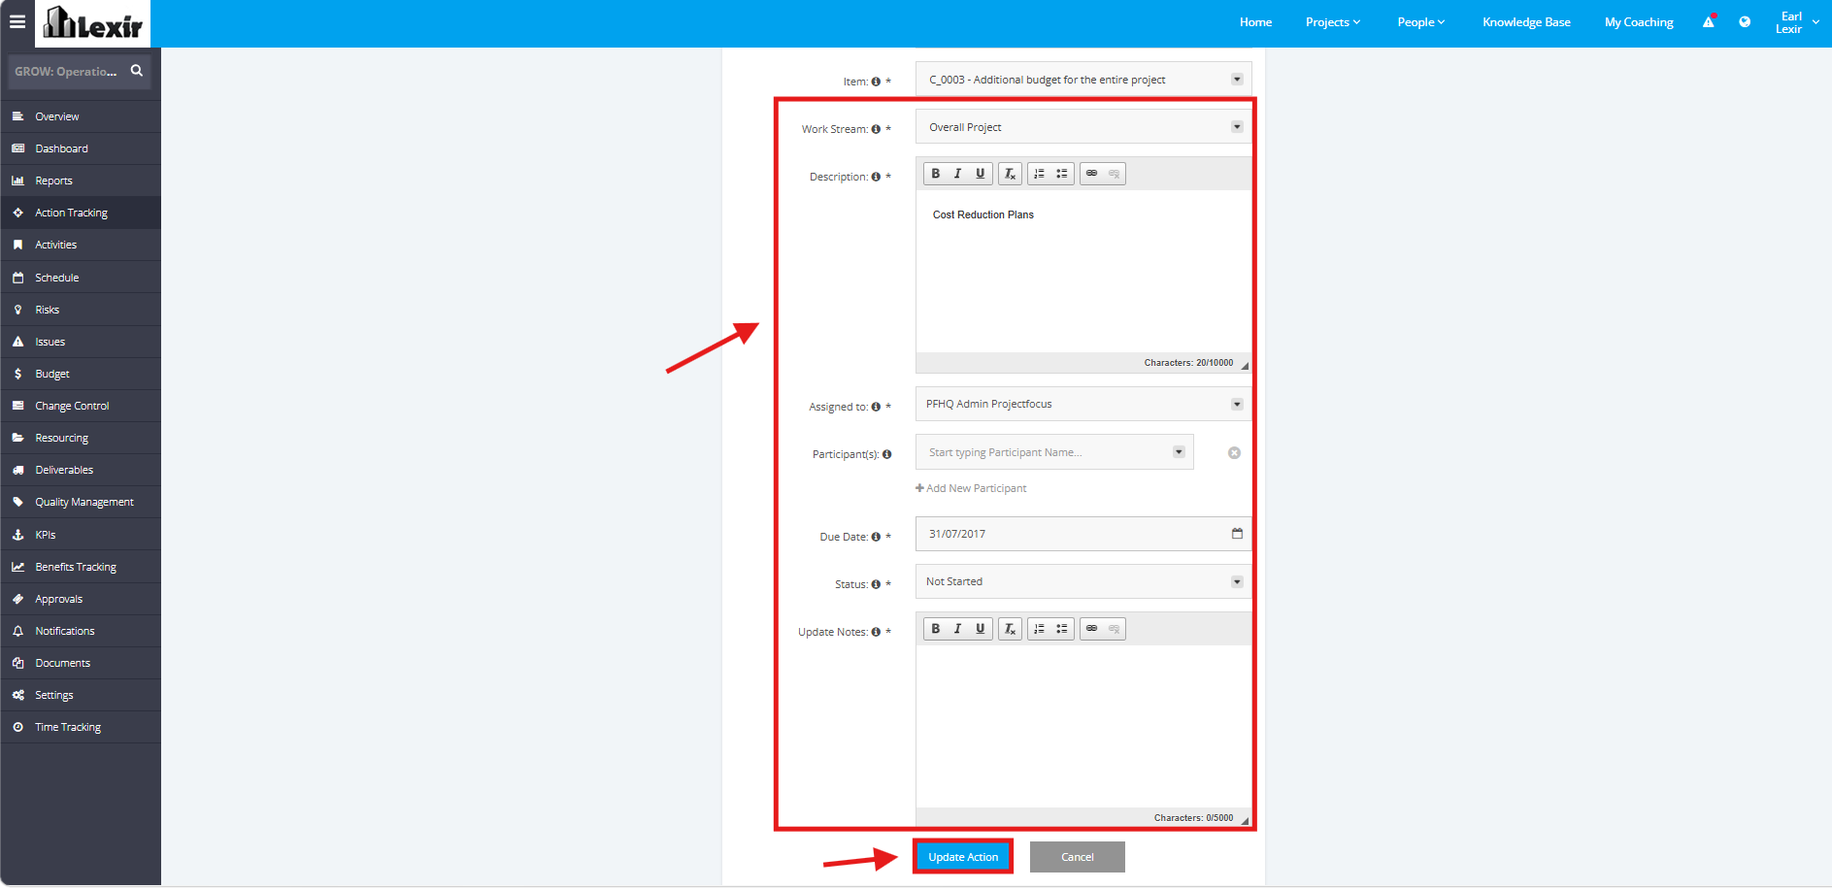Open Settings in sidebar
Viewport: 1832px width, 889px height.
[81, 695]
